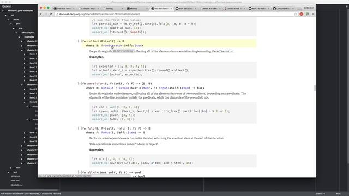
Task: Expand the rust folder in sidebar
Action: 11,168
